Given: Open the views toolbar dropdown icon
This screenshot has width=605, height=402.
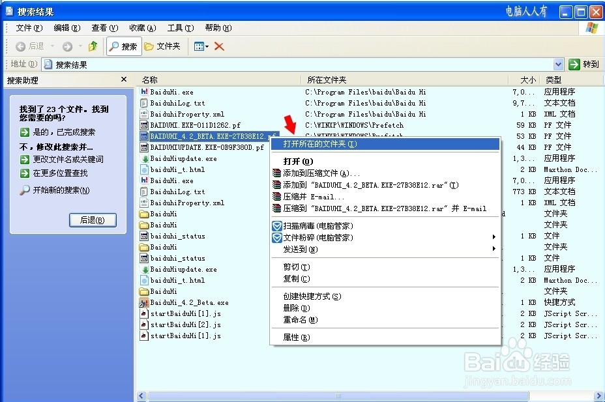Looking at the screenshot, I should [x=201, y=46].
